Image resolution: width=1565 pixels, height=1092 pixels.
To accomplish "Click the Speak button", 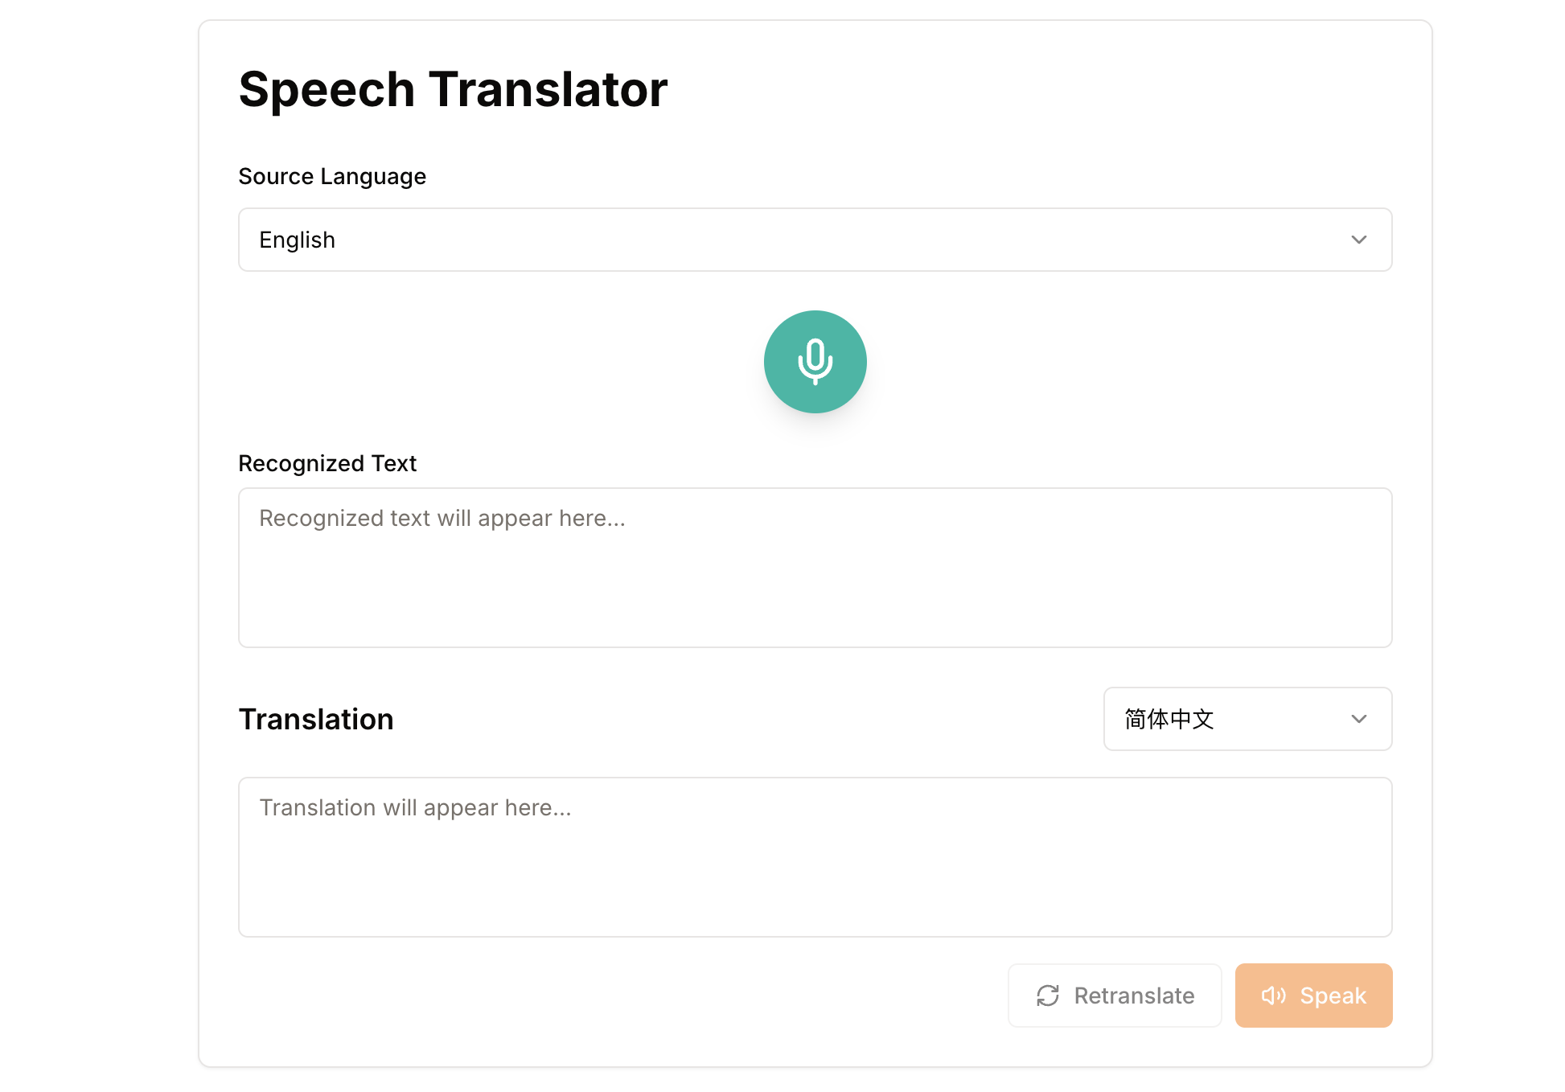I will tap(1313, 996).
